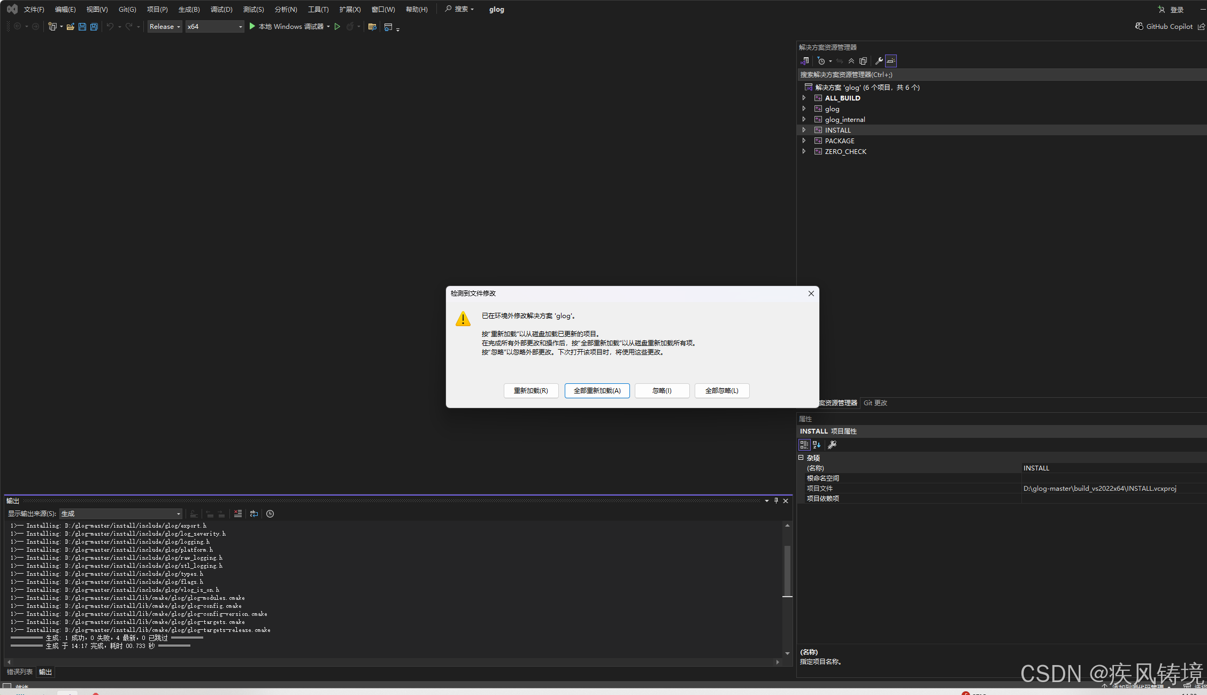Click the green Start Debugging play icon
1207x695 pixels.
coord(252,27)
